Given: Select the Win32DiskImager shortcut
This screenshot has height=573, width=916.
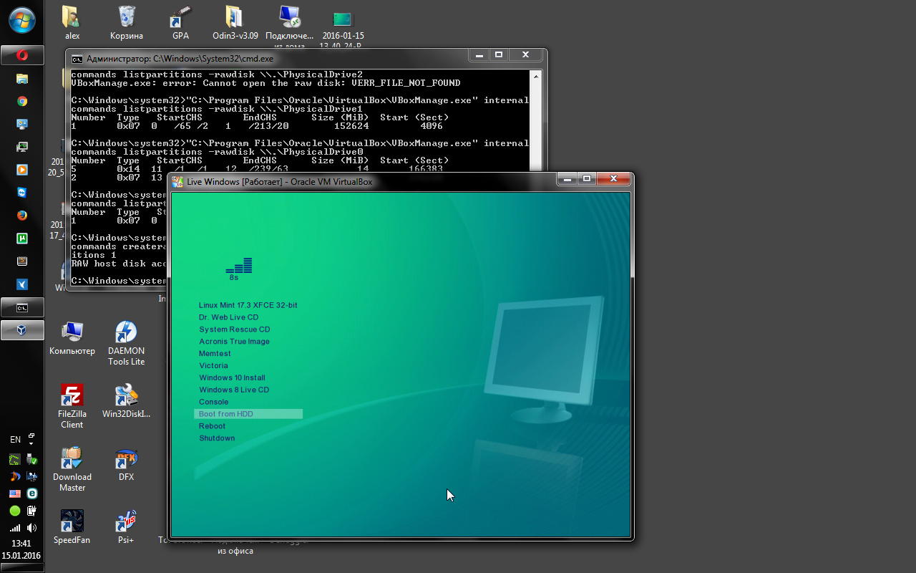Looking at the screenshot, I should coord(126,401).
